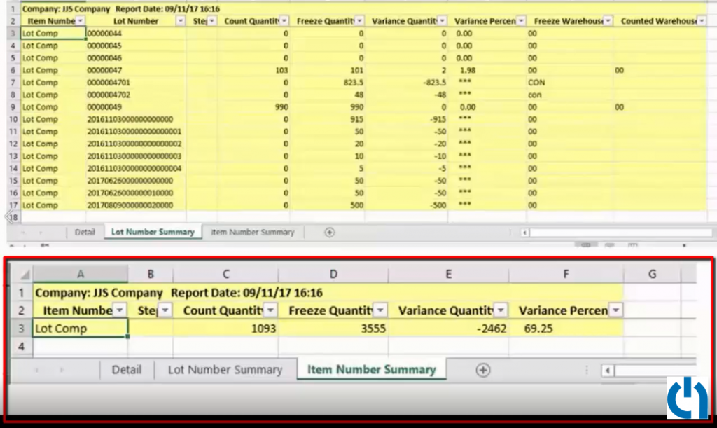Screen dimensions: 717x428
Task: Select column D header in lower sheet
Action: (x=333, y=274)
